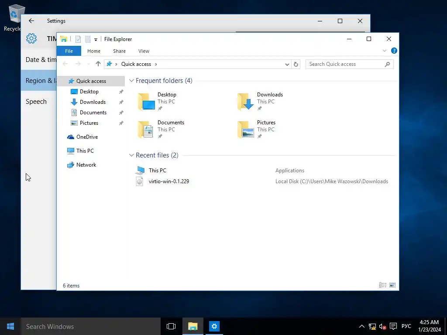
Task: Collapse the Frequent folders group
Action: pos(131,81)
